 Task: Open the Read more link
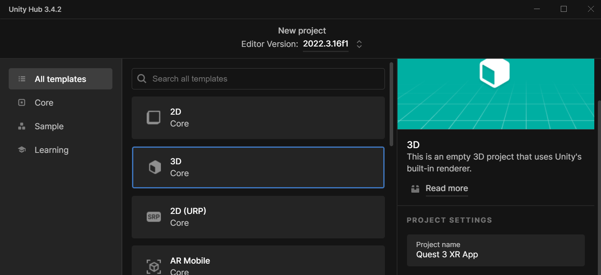click(x=447, y=188)
